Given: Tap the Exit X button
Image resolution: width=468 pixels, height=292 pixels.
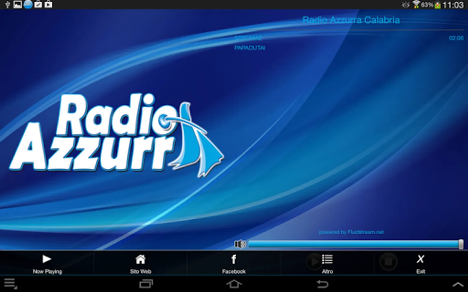Looking at the screenshot, I should [x=421, y=263].
